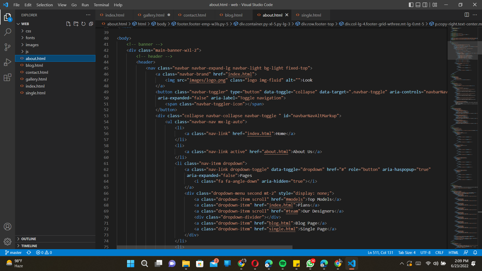Toggle the secondary sidebar
Viewport: 482px width, 271px height.
pos(425,5)
